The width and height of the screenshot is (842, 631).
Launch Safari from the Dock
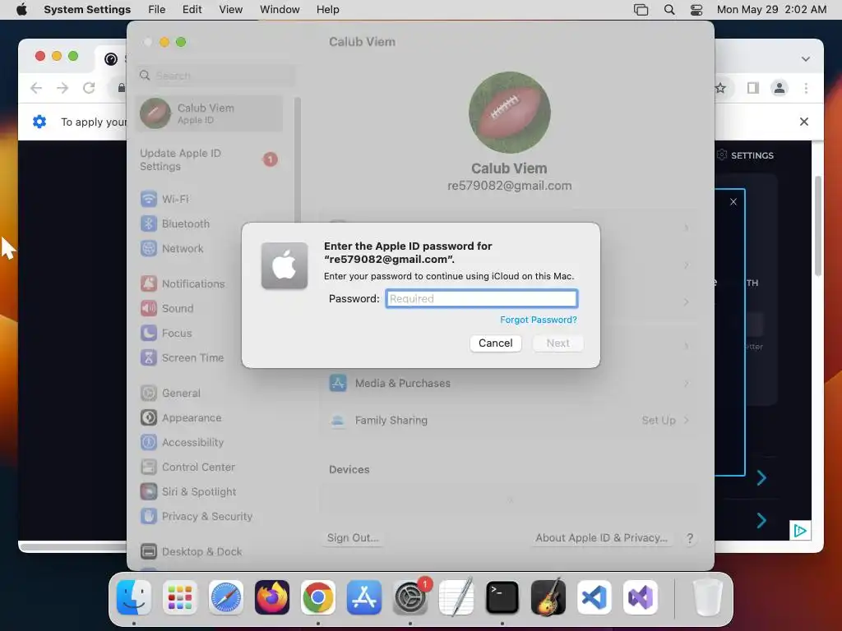226,597
